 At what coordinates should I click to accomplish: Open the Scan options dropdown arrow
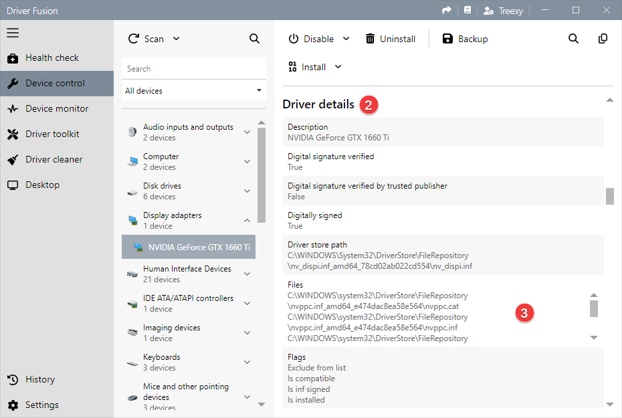[177, 39]
